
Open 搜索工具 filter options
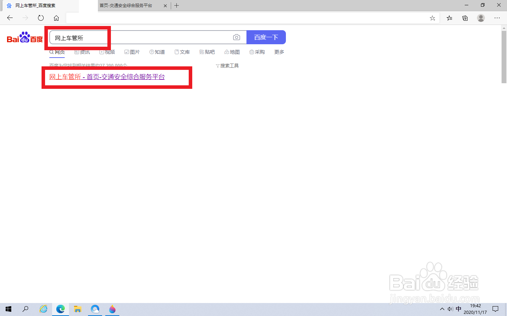(227, 66)
